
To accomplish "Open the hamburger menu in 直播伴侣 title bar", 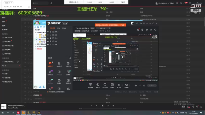I will pos(147,24).
